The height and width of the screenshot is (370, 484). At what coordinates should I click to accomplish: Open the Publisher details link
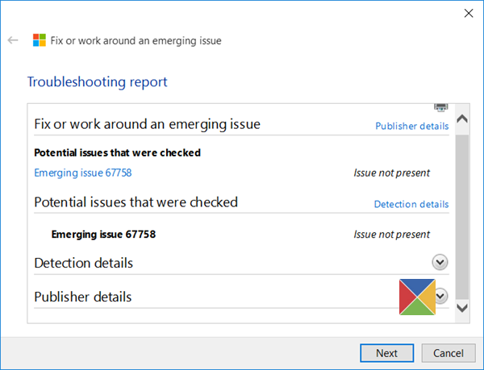pyautogui.click(x=411, y=126)
